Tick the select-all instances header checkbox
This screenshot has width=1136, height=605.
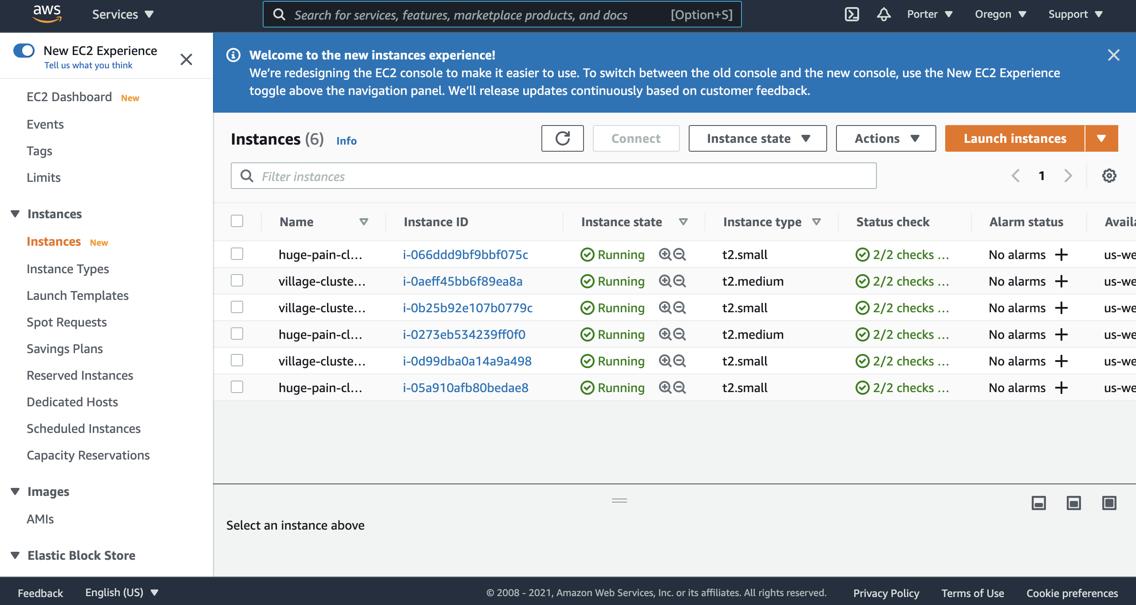(237, 221)
